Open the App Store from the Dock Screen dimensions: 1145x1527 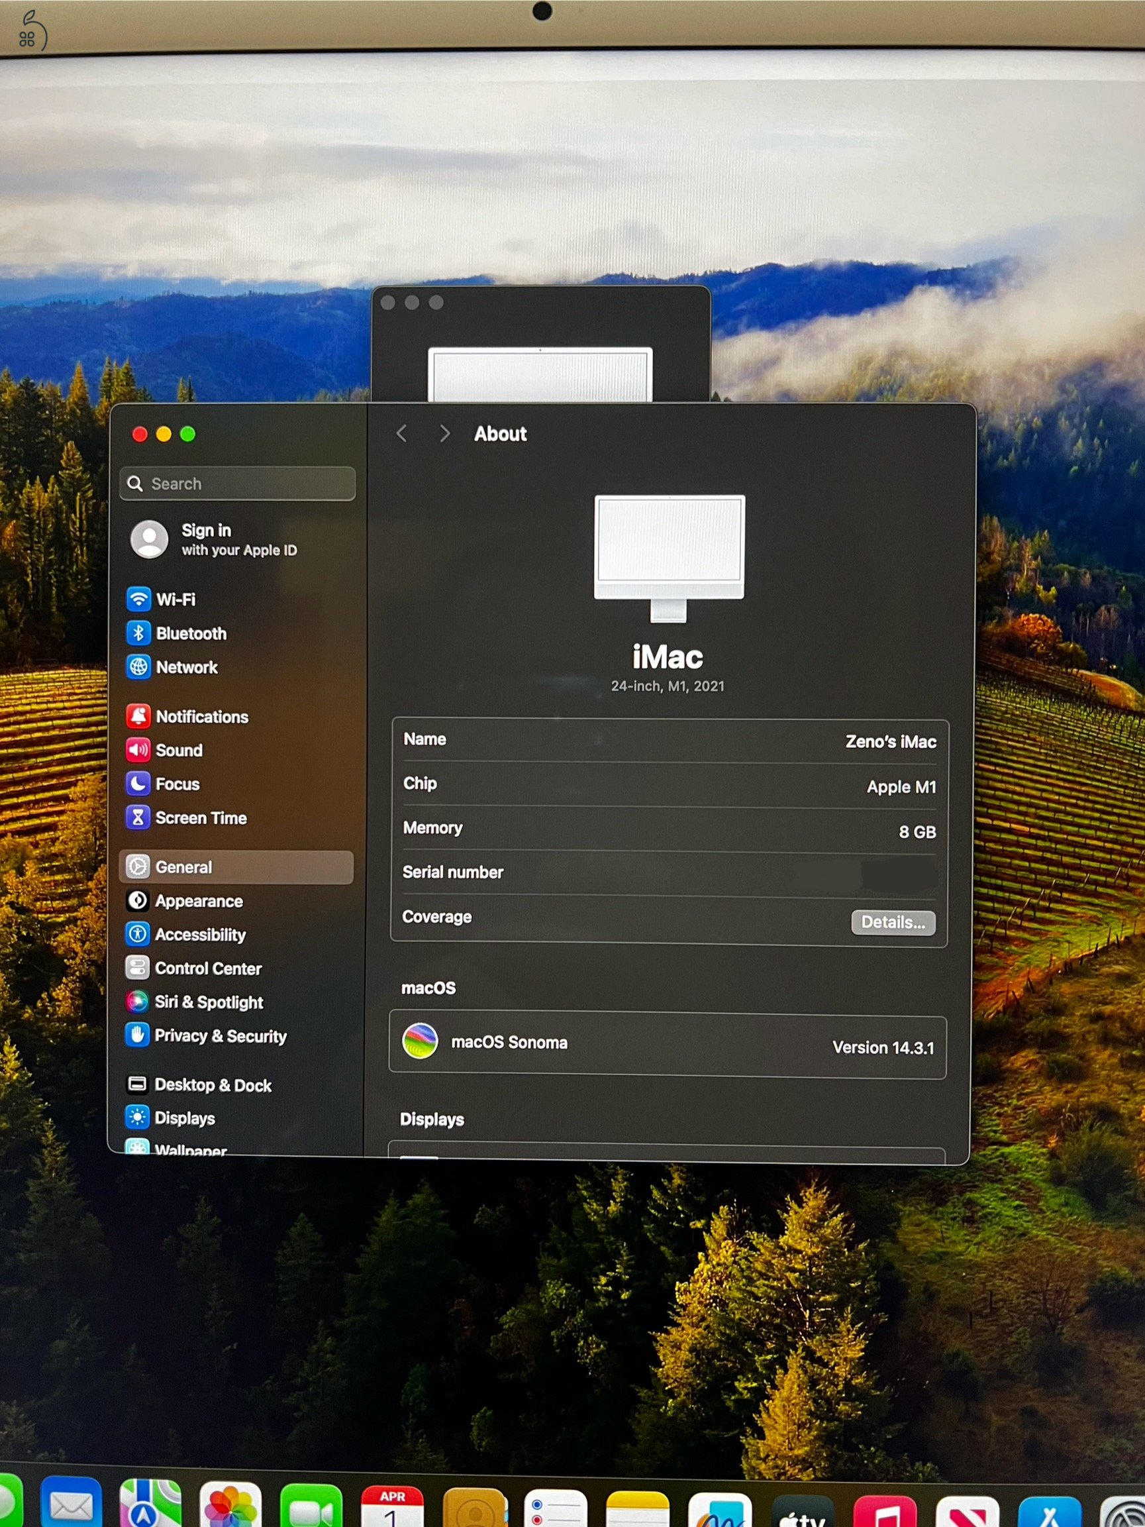pyautogui.click(x=1050, y=1513)
